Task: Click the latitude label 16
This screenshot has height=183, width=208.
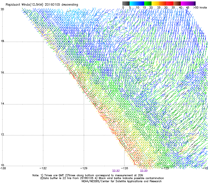Action: (2, 72)
